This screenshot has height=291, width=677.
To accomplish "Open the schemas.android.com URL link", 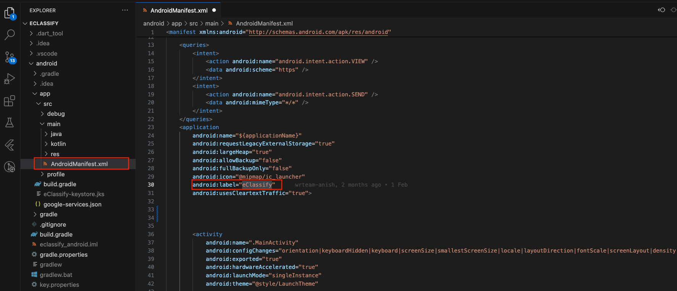I will [318, 32].
